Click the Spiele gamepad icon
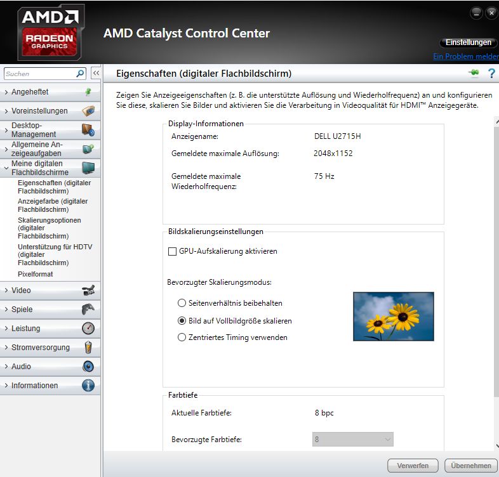The height and width of the screenshot is (477, 499). coord(88,309)
